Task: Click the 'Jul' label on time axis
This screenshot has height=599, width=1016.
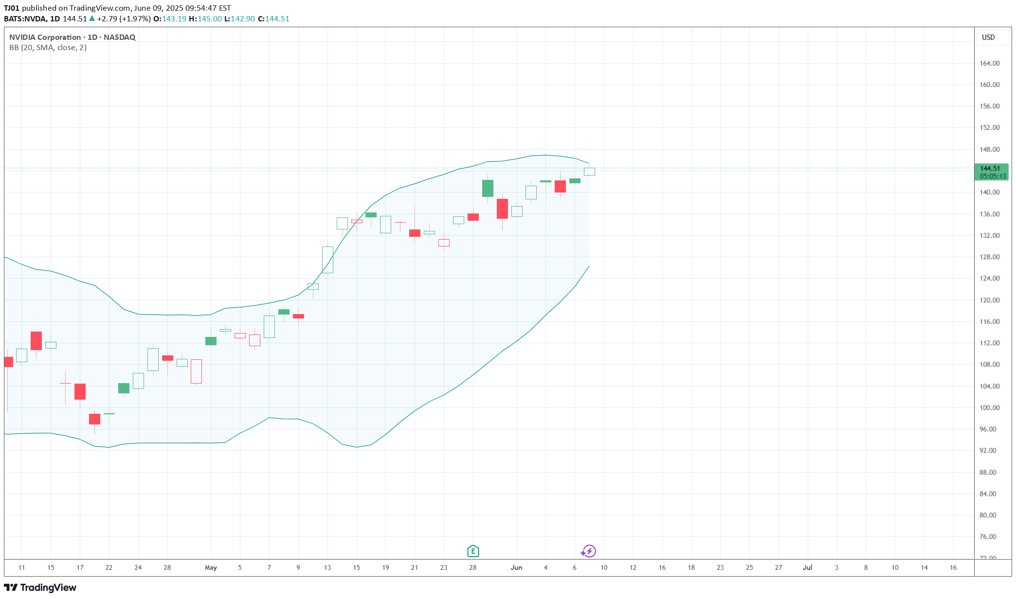Action: pyautogui.click(x=807, y=567)
